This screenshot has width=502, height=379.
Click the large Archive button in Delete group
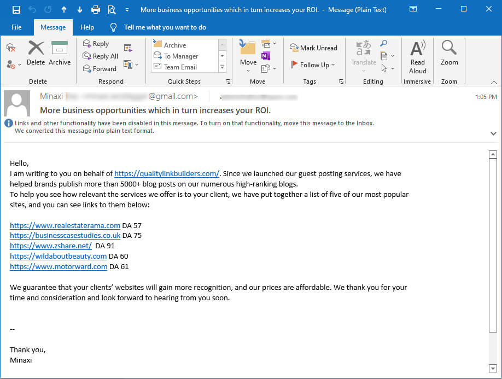tap(60, 53)
